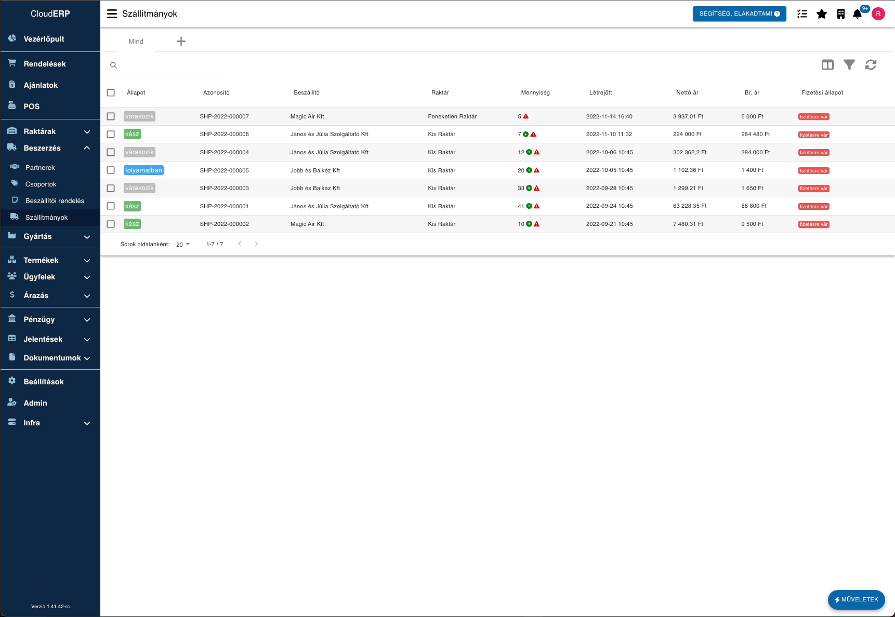Refresh the shipments table
This screenshot has height=617, width=895.
point(871,64)
